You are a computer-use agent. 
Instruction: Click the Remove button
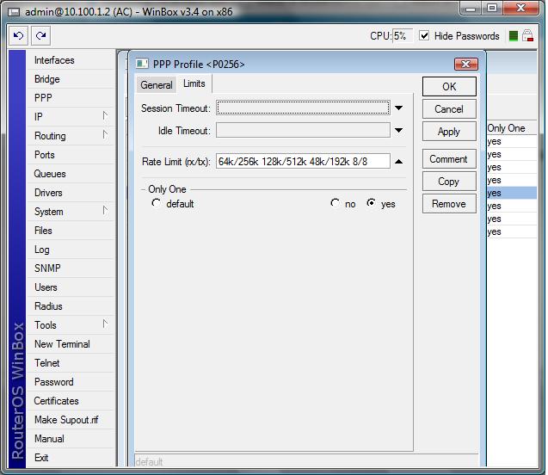[x=449, y=204]
